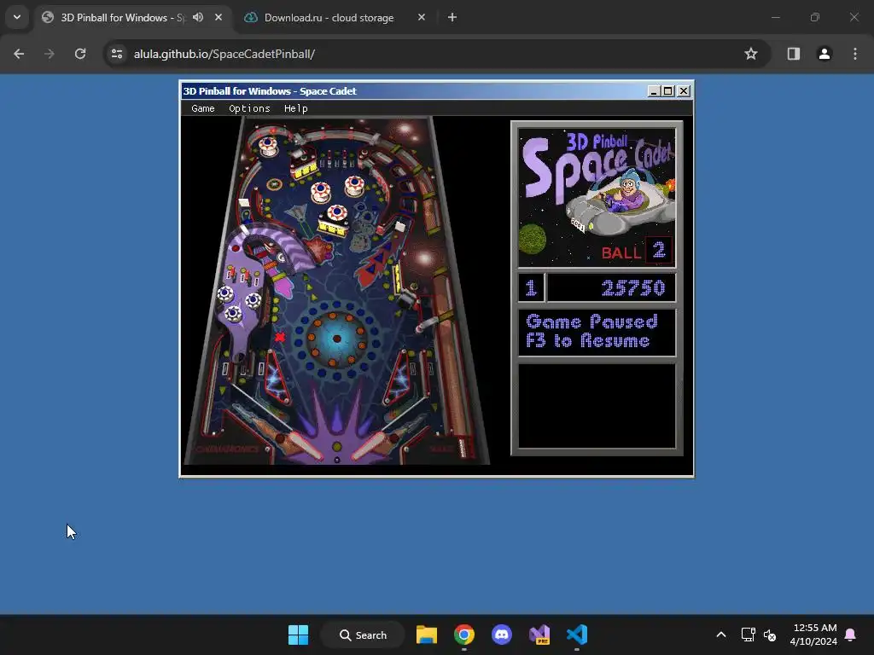Click the blue wormhole center of table
874x655 pixels.
tap(336, 339)
